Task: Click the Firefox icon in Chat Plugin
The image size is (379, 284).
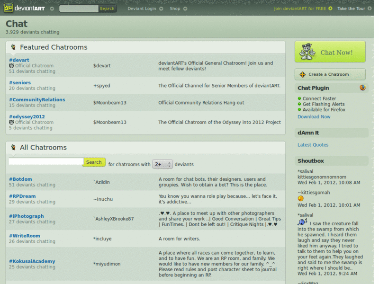Action: tap(362, 88)
